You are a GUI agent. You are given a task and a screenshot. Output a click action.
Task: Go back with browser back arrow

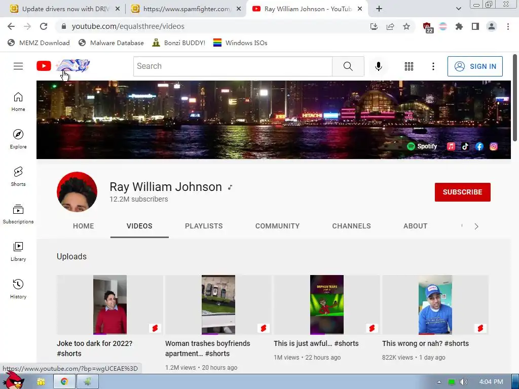point(11,26)
